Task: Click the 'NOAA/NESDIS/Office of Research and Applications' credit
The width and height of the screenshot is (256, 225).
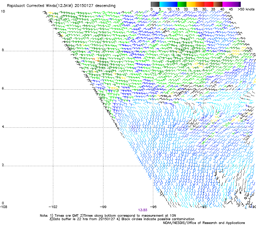Action: click(x=204, y=223)
